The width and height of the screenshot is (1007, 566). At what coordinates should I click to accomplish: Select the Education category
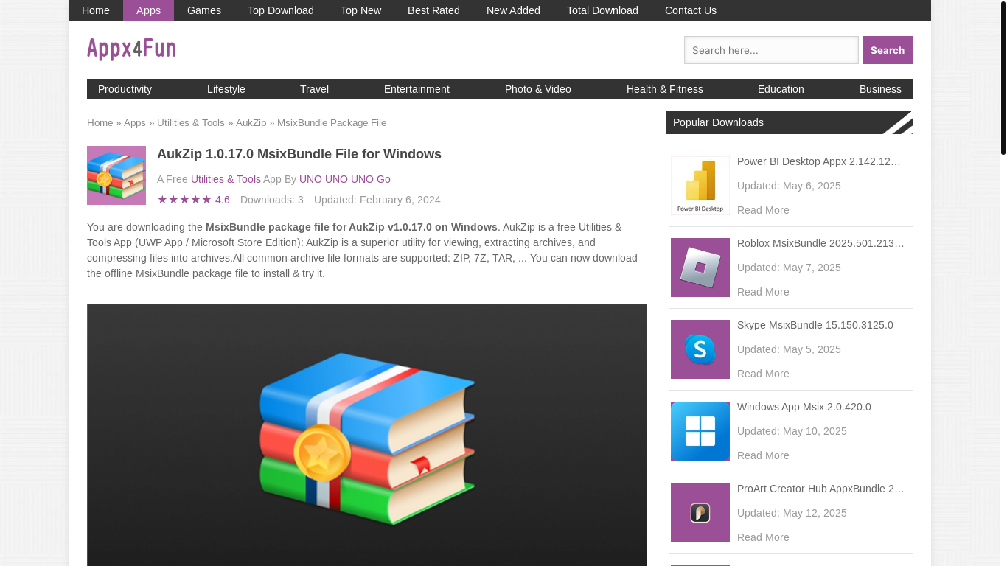point(781,89)
